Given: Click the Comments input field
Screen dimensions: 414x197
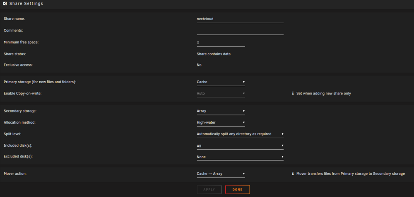Looking at the screenshot, I should [x=240, y=31].
